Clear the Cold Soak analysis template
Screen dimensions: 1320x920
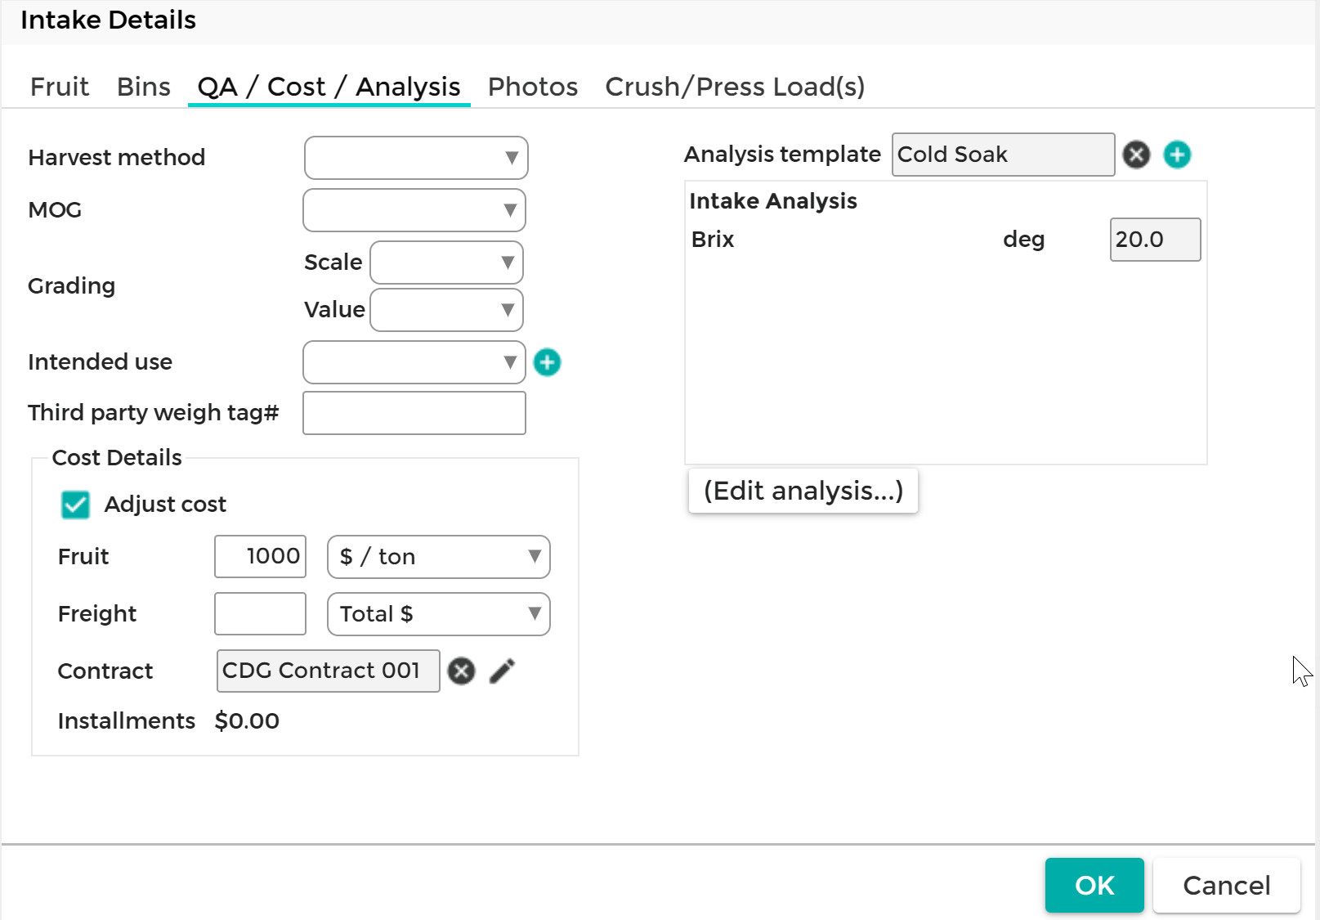point(1136,155)
